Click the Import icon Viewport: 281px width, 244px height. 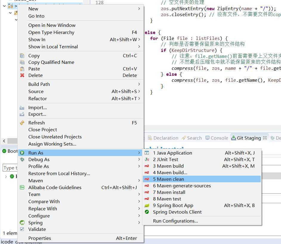22,108
